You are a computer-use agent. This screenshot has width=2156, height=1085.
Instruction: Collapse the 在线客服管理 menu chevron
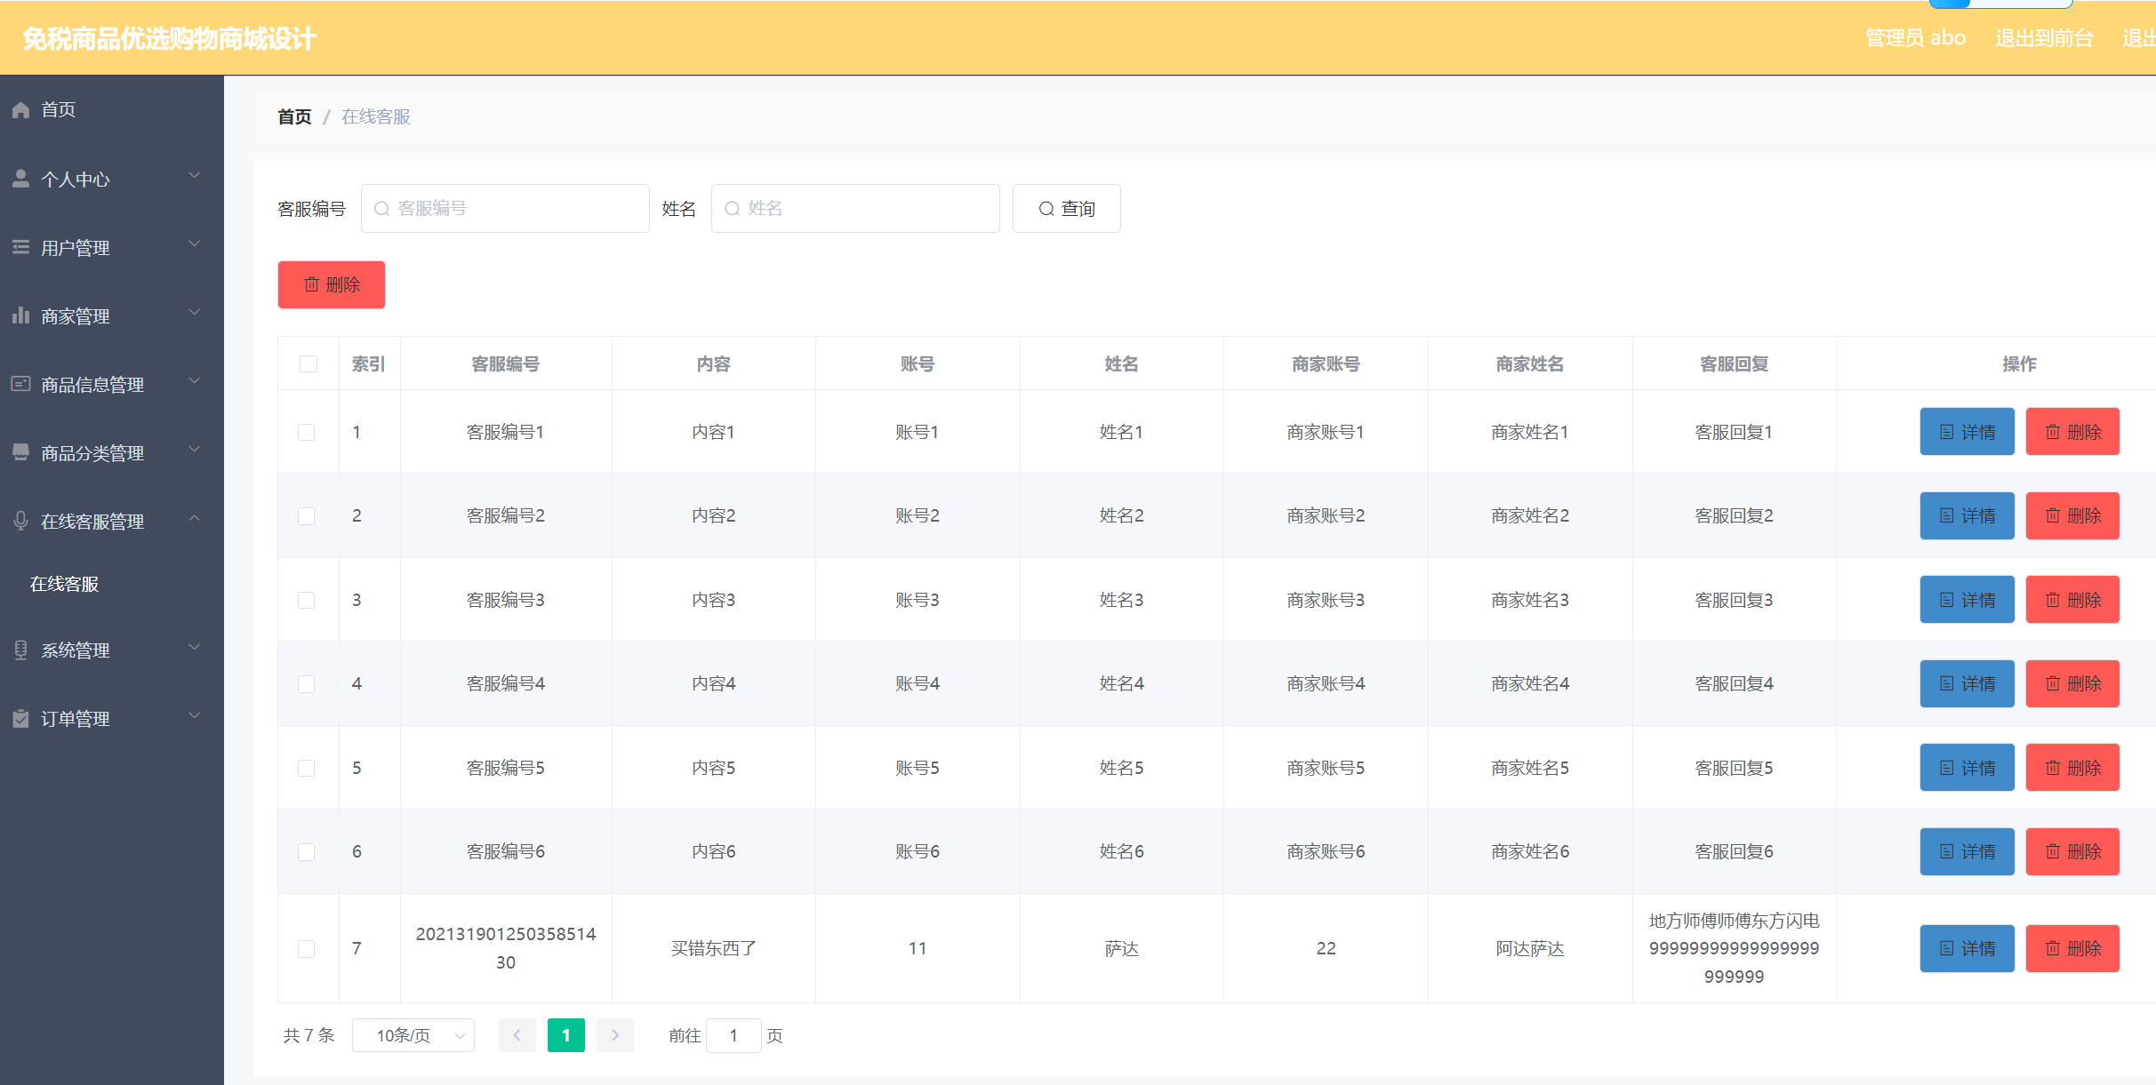pyautogui.click(x=194, y=519)
